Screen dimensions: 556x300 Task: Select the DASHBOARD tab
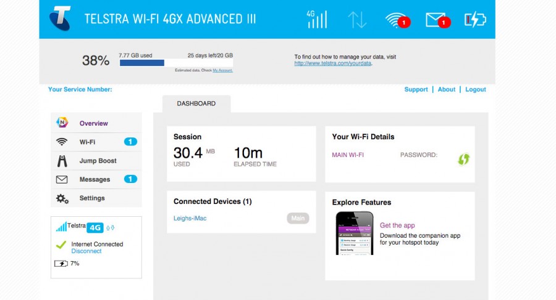click(x=196, y=103)
